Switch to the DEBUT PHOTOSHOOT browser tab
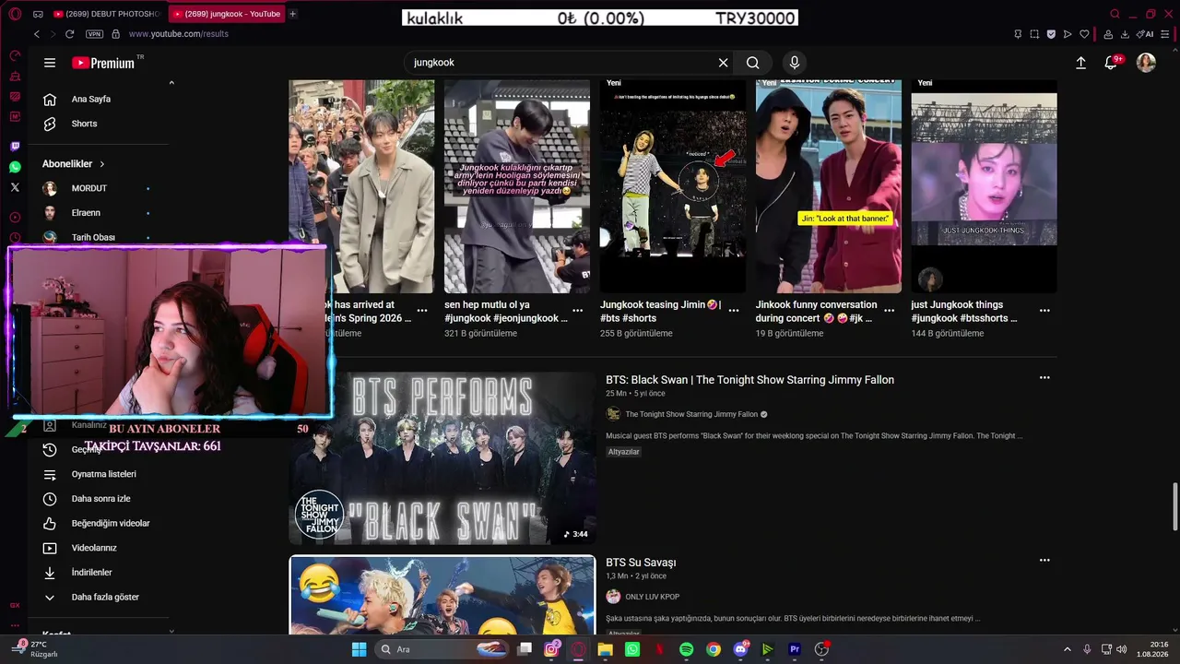 (106, 14)
